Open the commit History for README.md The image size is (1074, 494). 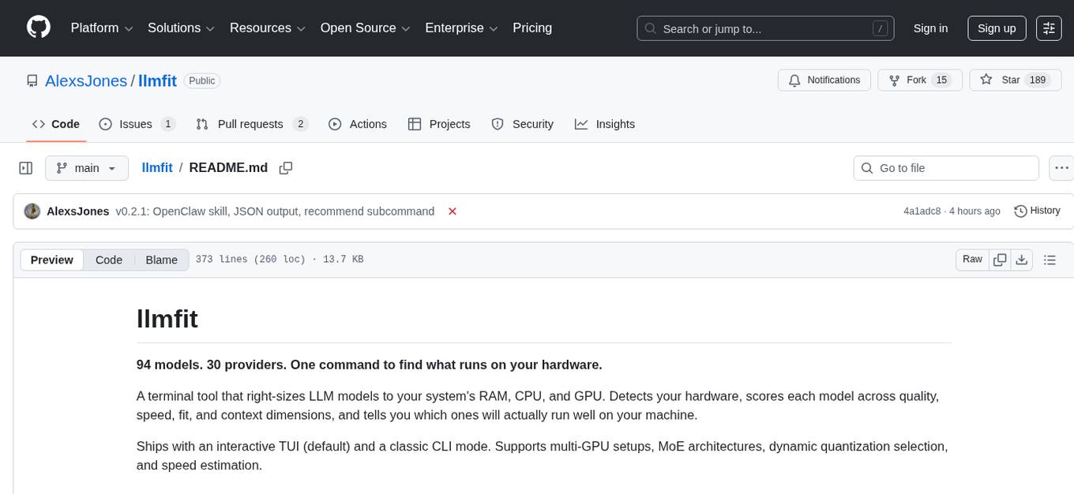pyautogui.click(x=1037, y=211)
